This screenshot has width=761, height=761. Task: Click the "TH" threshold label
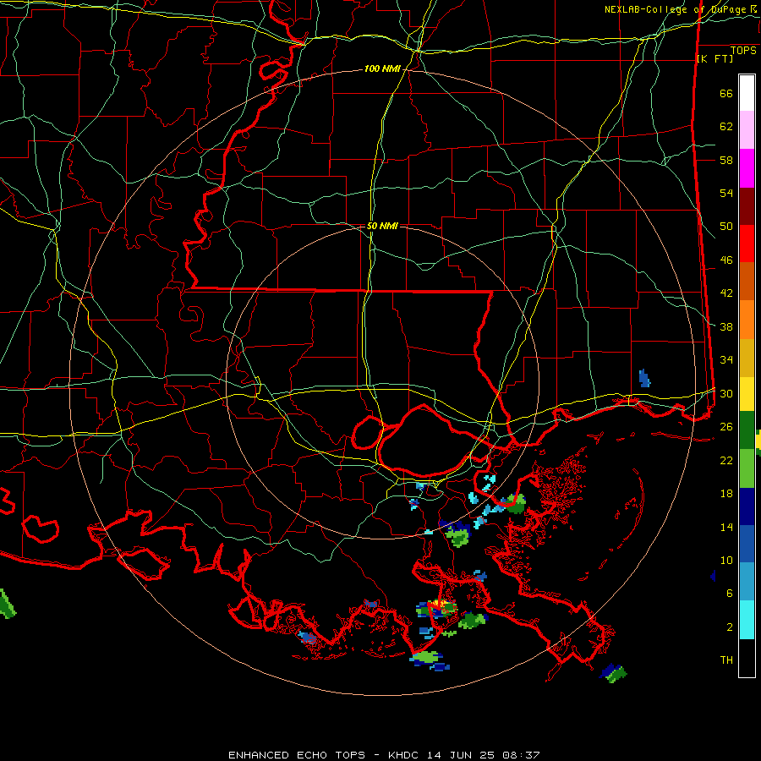(x=726, y=660)
